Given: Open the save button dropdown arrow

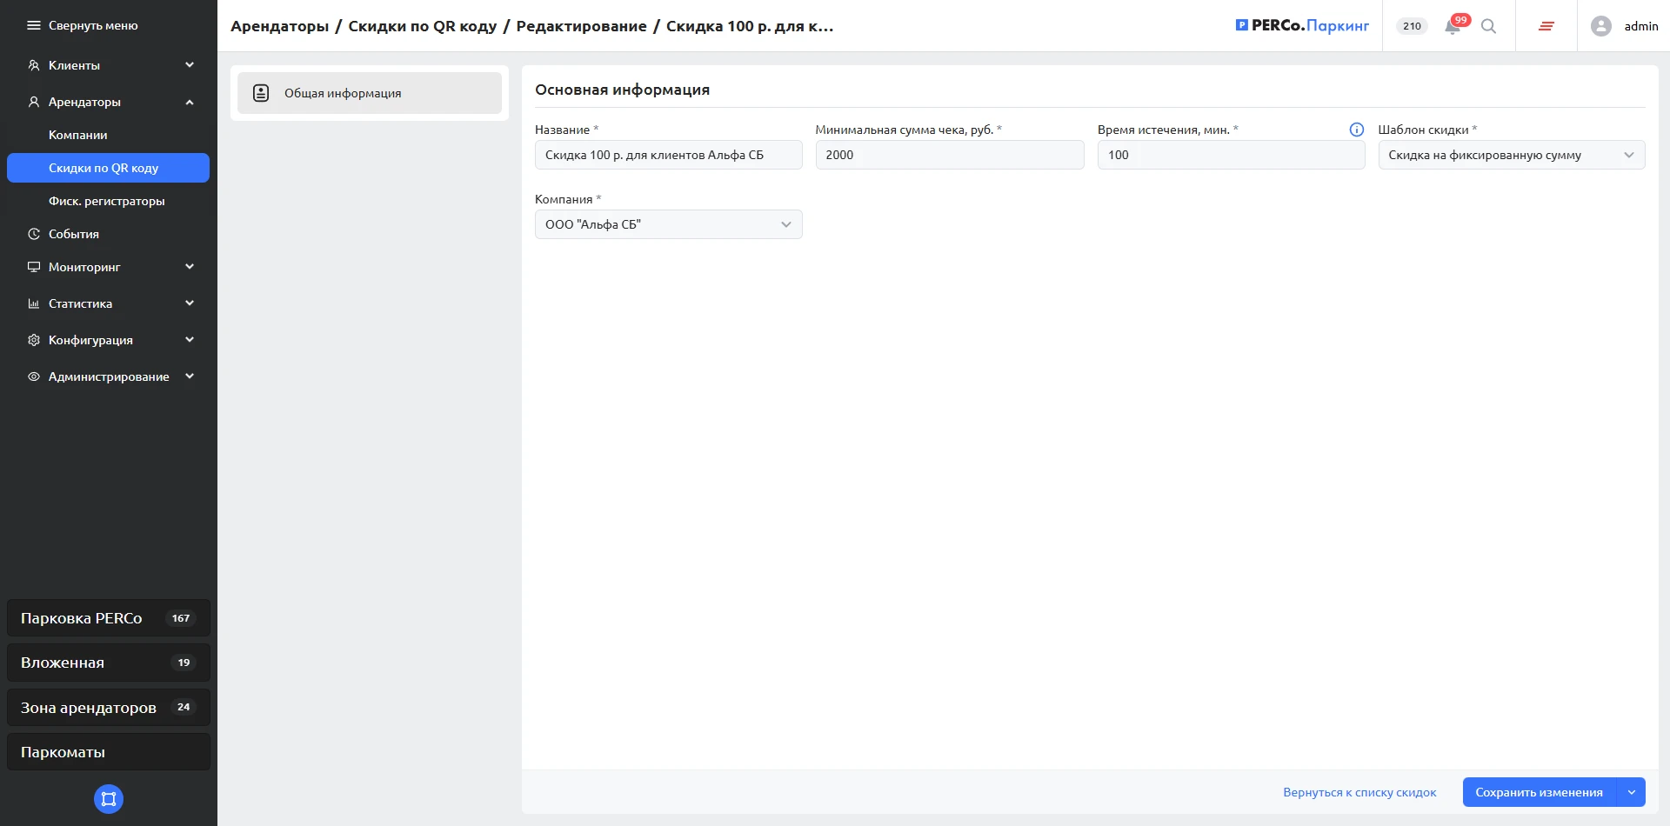Looking at the screenshot, I should tap(1631, 792).
